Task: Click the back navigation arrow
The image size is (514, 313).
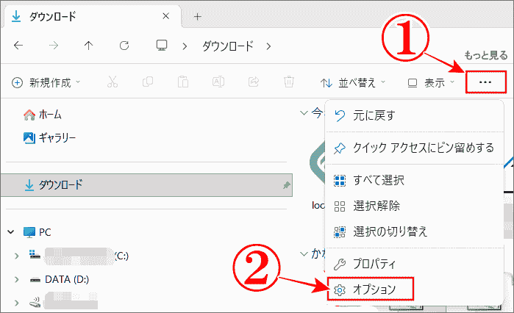Action: pos(18,46)
